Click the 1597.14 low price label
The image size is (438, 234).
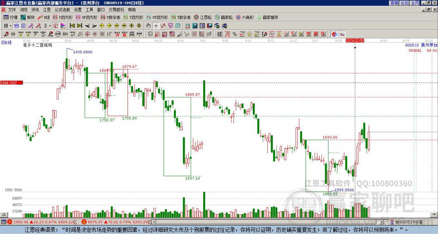point(192,178)
